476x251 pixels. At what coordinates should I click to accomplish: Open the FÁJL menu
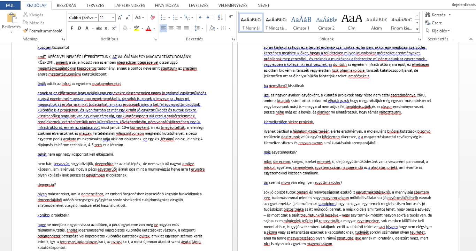pos(10,6)
